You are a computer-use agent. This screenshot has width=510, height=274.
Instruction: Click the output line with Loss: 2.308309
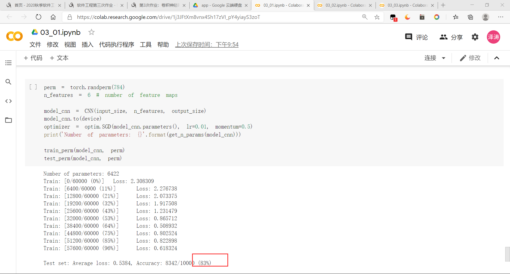pos(99,181)
